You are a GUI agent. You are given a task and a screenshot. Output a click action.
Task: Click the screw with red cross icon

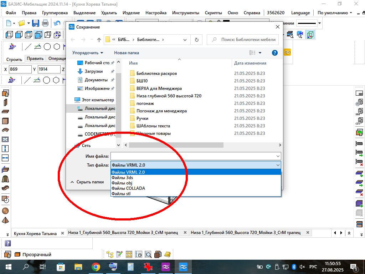tap(359, 162)
